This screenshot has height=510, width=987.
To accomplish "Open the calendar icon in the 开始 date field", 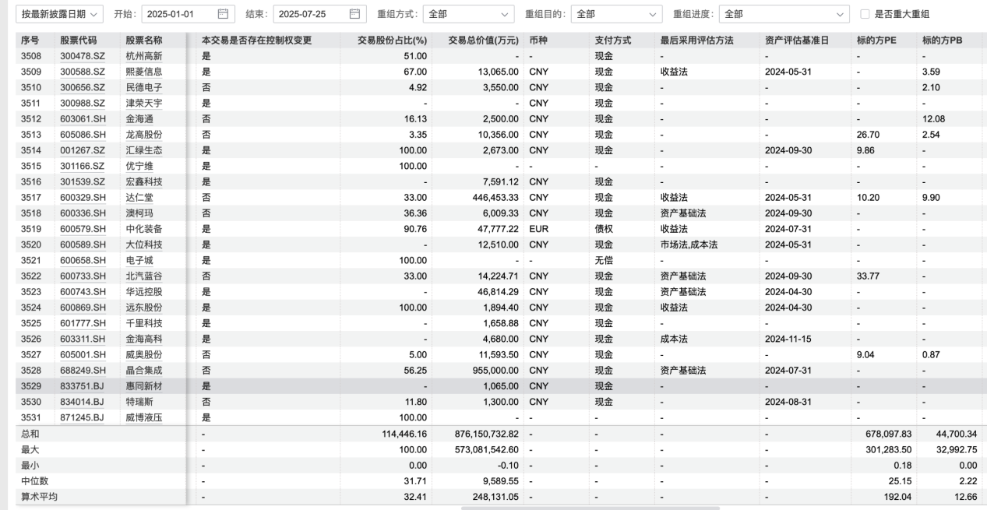I will point(224,14).
